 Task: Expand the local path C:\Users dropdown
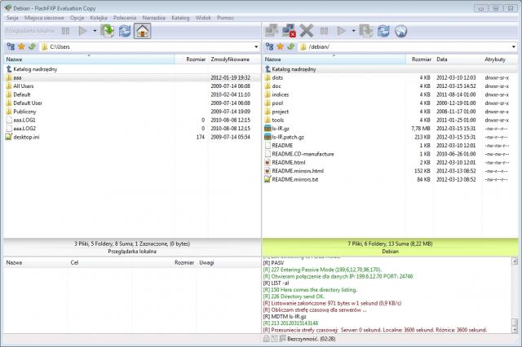point(254,47)
